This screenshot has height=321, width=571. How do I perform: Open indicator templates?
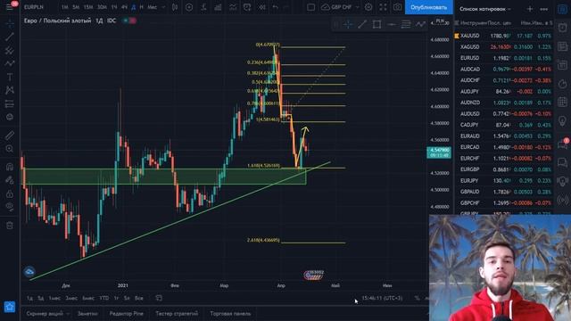tap(232, 7)
